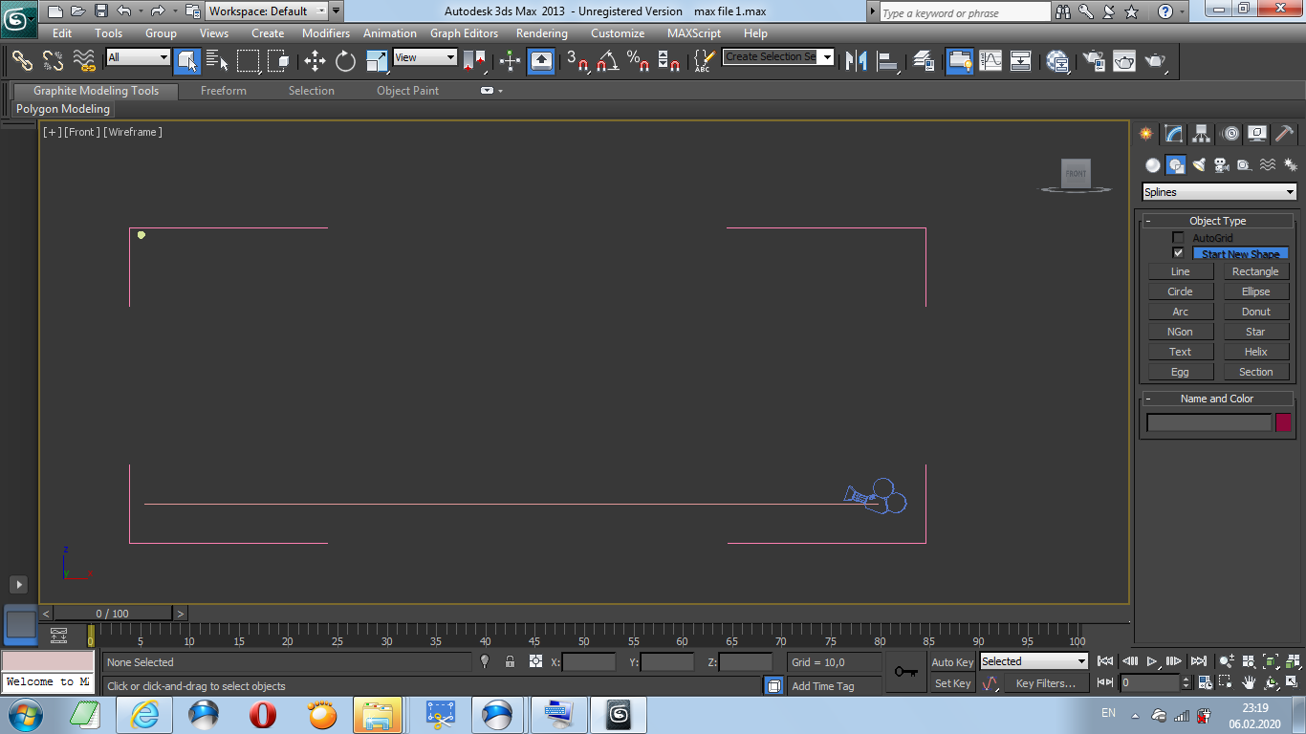Click the Set Key button
Screen dimensions: 1306x734
(952, 683)
